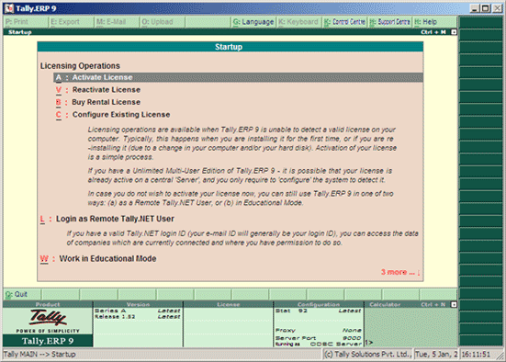
Task: Expand the '3 more' options link
Action: [400, 272]
